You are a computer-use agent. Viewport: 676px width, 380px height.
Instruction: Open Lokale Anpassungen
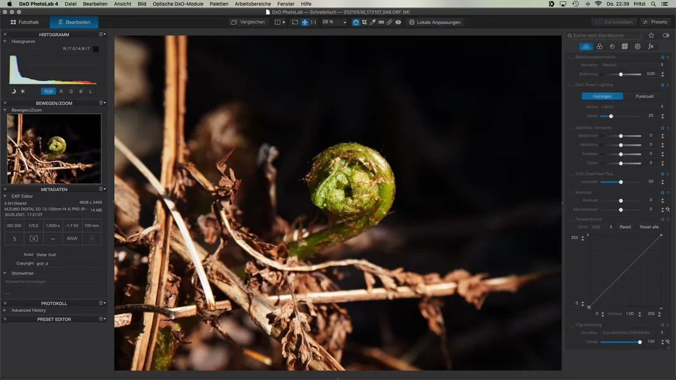[435, 22]
